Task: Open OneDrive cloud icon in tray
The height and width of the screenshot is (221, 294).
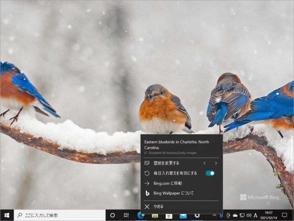Action: 235,215
